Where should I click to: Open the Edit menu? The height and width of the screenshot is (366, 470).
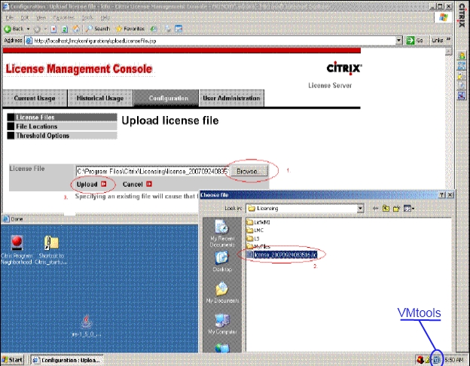(25, 17)
